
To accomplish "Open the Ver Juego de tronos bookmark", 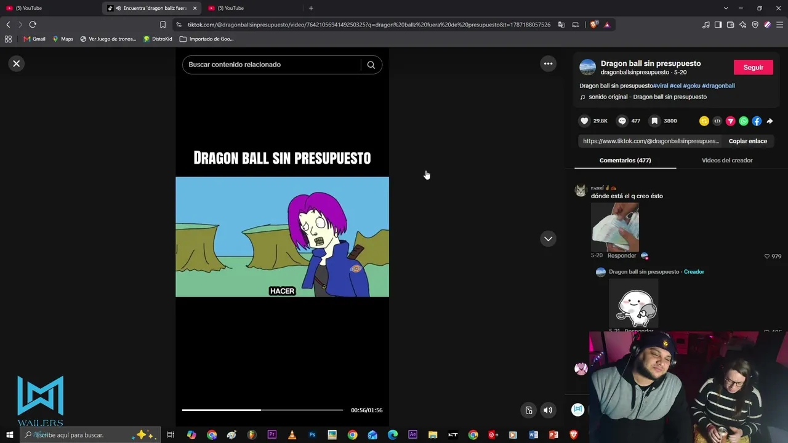I will pos(108,39).
